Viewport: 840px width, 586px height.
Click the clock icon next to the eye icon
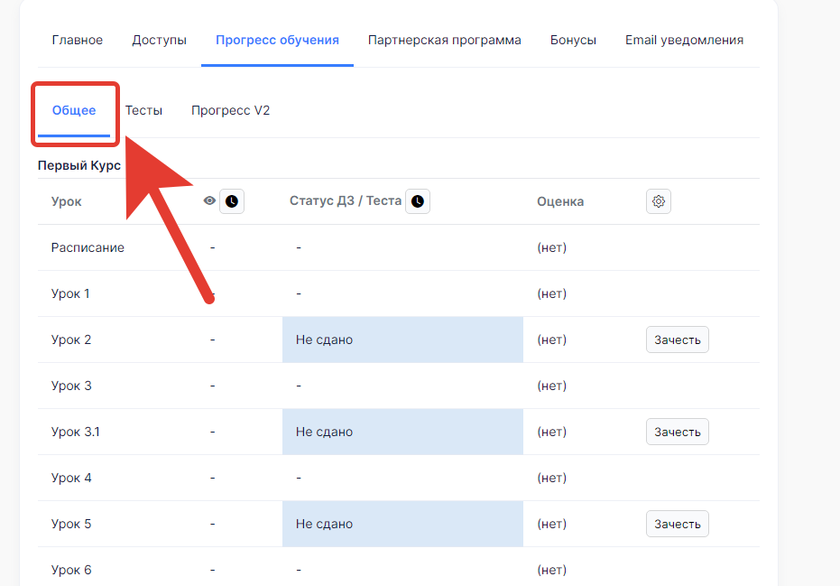tap(231, 201)
